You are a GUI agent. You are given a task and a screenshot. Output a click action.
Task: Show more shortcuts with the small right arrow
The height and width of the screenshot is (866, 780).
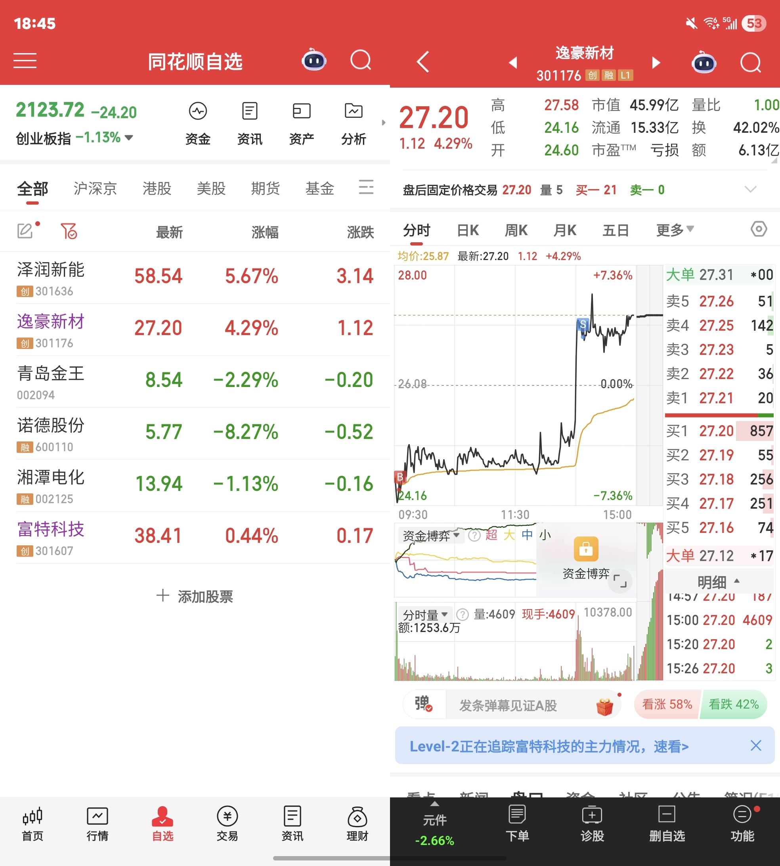[384, 123]
